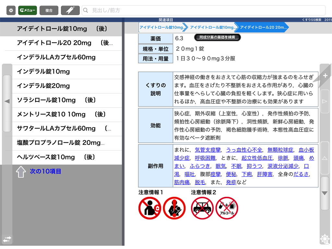The image size is (332, 249).
Task: Load 次の10項目 next ten items
Action: [45, 171]
